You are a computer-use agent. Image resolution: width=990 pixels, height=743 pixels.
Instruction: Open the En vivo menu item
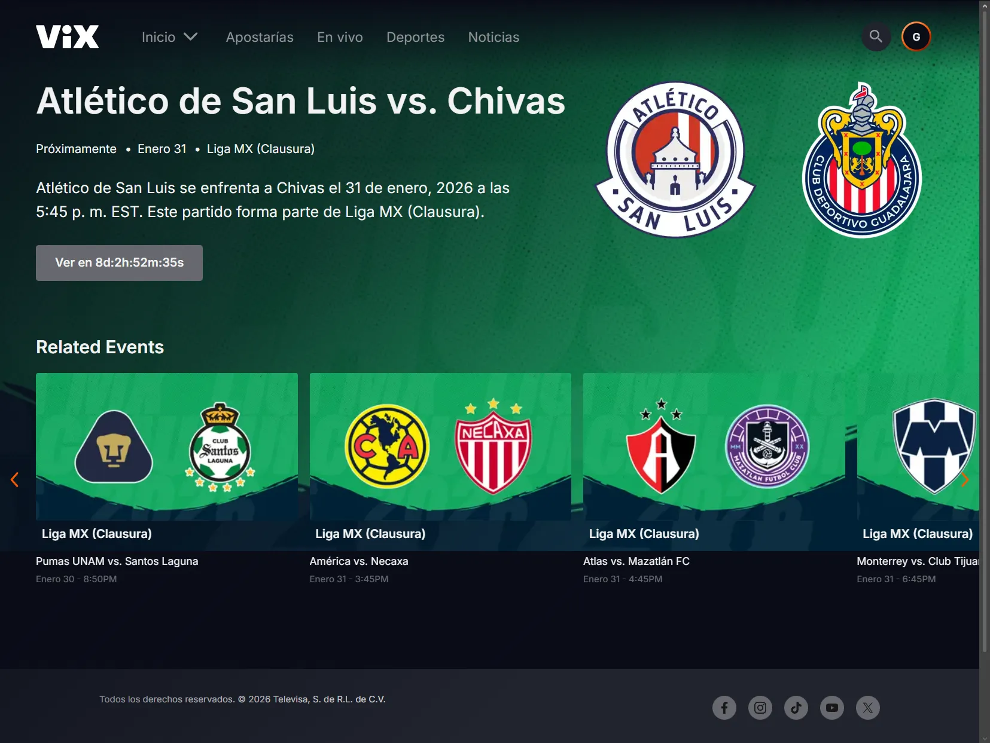(x=340, y=37)
